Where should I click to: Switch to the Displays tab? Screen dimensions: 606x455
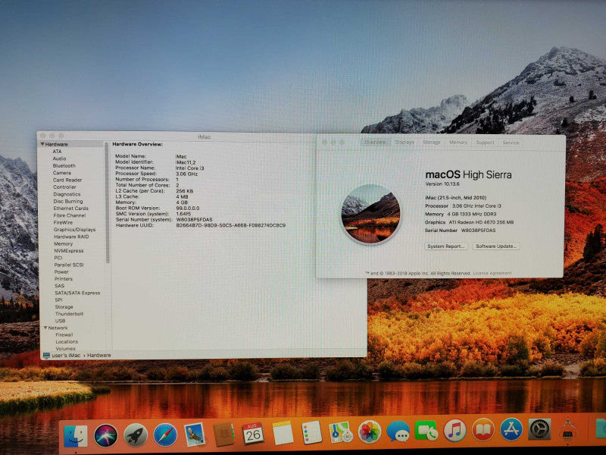[405, 143]
